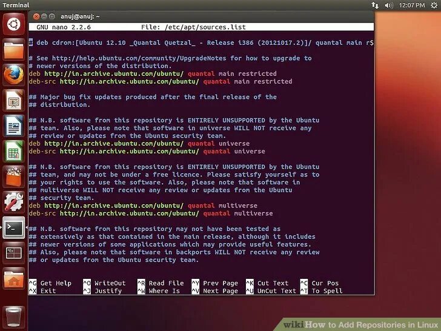Click the ^R Read File shortcut

161,283
